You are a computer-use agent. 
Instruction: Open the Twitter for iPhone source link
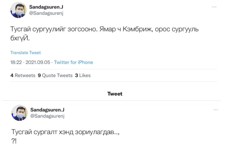point(74,62)
